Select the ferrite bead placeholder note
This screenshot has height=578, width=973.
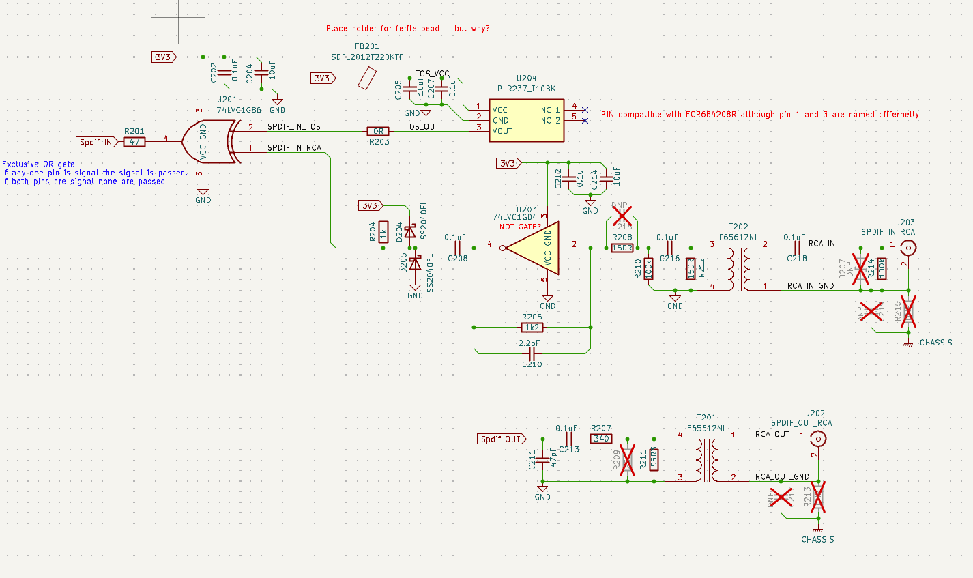coord(407,29)
